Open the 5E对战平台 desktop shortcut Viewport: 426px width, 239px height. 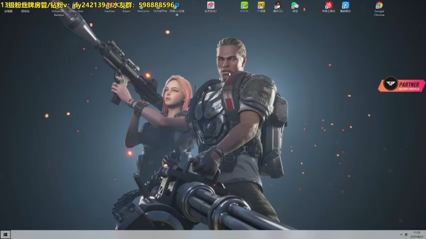pyautogui.click(x=160, y=8)
